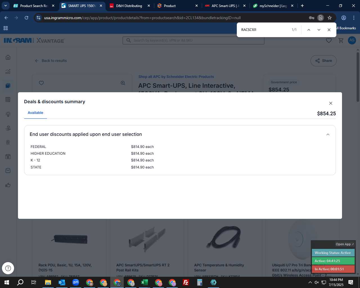The width and height of the screenshot is (360, 288).
Task: Click the find box containing RACSC101
Action: 264,30
